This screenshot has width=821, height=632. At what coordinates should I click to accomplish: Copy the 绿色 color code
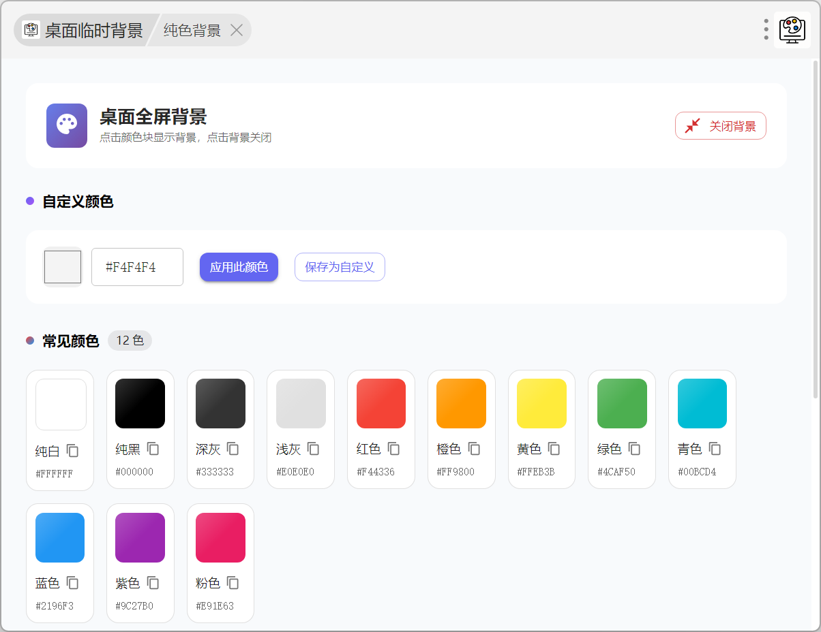(x=635, y=449)
